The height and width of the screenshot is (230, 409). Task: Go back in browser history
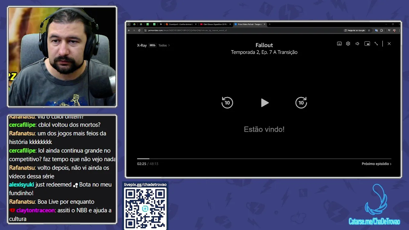[129, 30]
